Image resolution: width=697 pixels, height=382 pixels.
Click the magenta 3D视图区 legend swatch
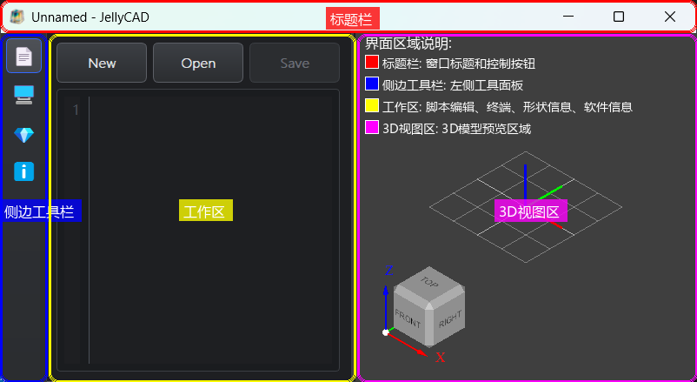372,127
